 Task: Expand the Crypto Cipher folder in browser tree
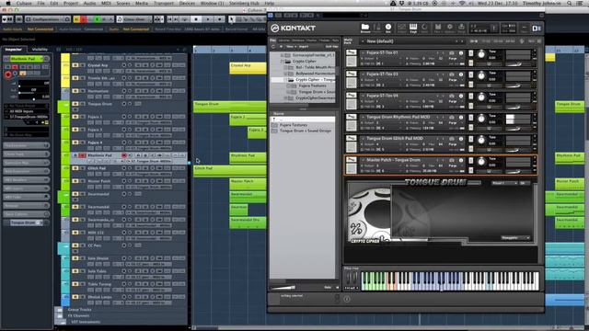[283, 62]
